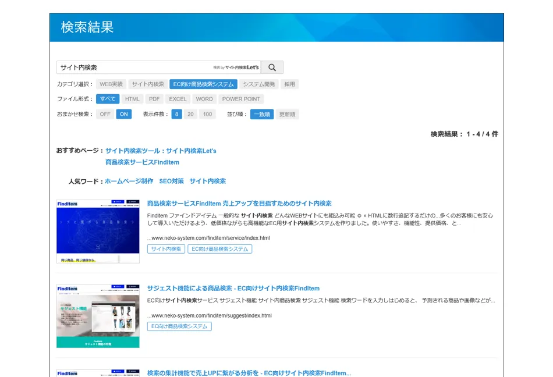
Task: Filter results by PDF file format
Action: coord(154,99)
